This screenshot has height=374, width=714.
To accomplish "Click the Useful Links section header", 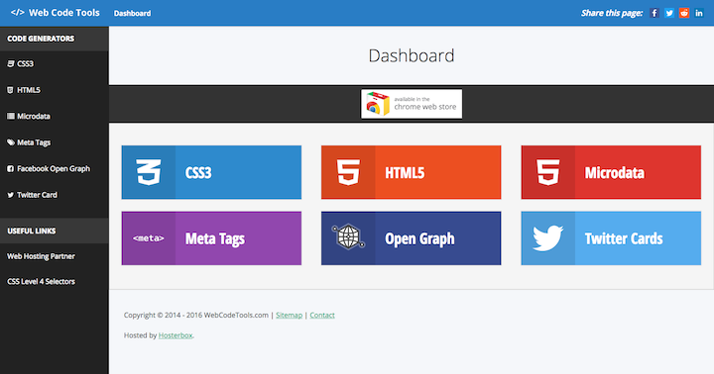I will click(x=32, y=231).
